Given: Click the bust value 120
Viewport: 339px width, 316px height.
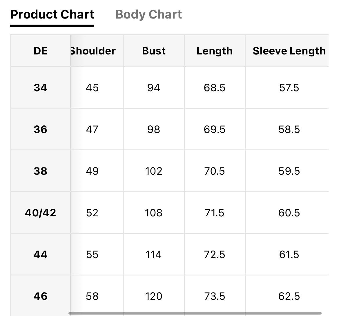Looking at the screenshot, I should click(x=154, y=296).
